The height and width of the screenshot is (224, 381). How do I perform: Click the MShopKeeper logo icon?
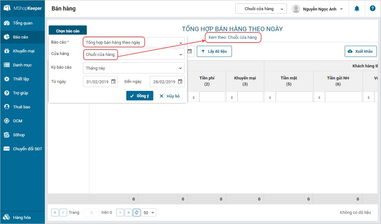pos(7,8)
